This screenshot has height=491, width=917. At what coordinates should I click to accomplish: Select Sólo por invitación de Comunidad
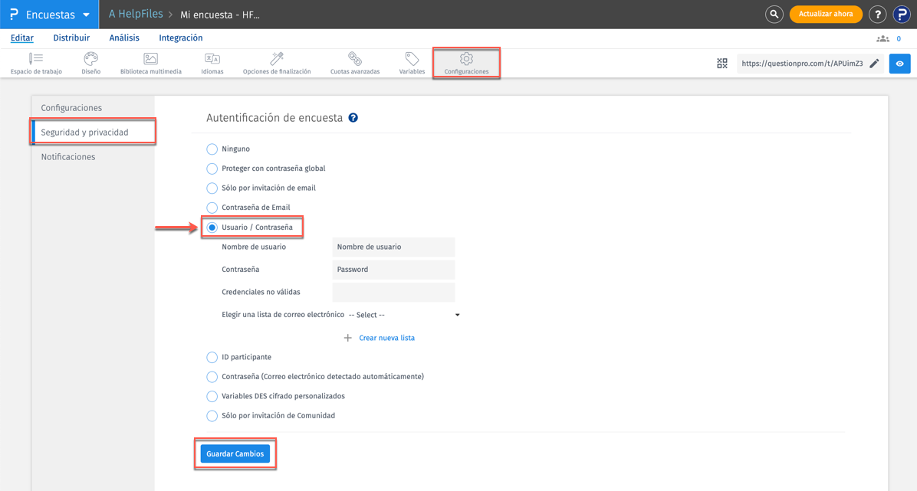click(212, 416)
